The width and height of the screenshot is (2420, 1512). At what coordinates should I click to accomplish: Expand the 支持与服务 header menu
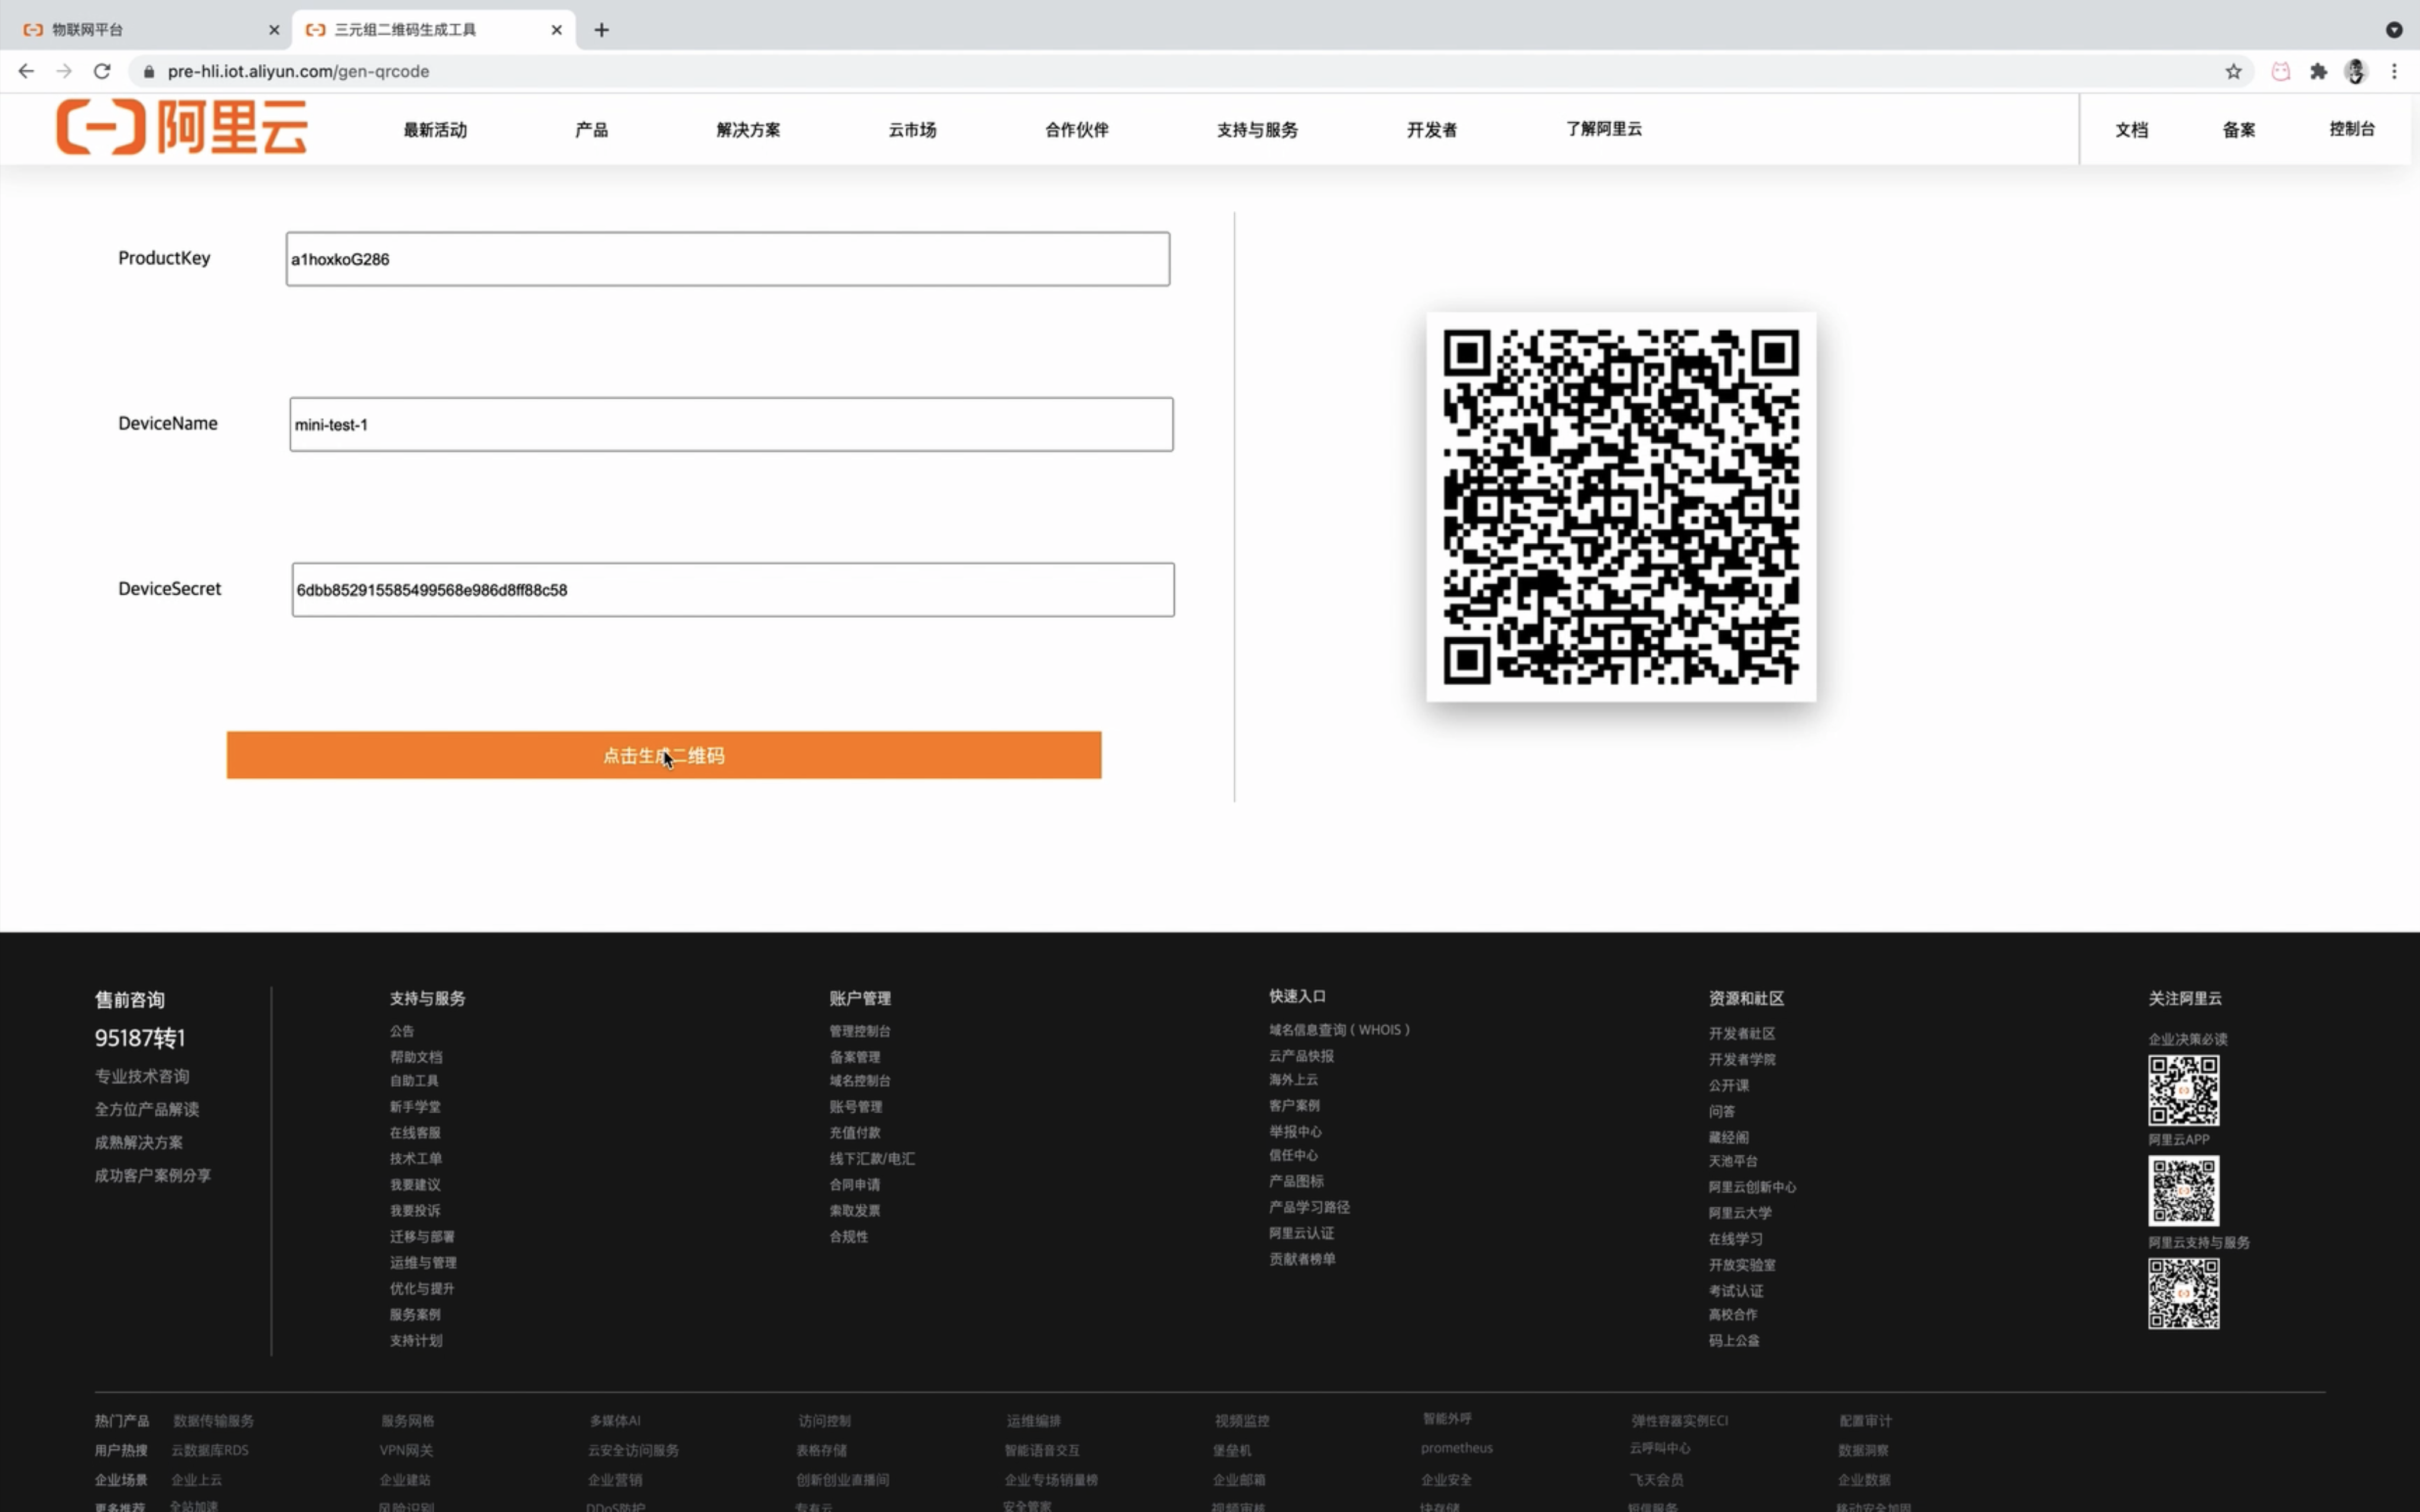pyautogui.click(x=1257, y=130)
